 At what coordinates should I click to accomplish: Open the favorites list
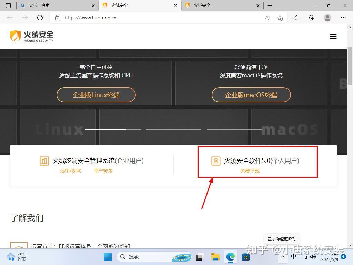296,18
